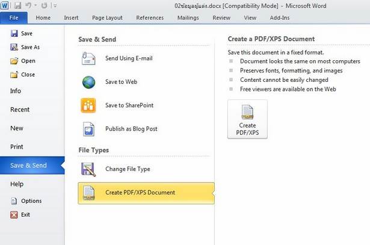
Task: Click the globe Save to Web icon
Action: (88, 82)
